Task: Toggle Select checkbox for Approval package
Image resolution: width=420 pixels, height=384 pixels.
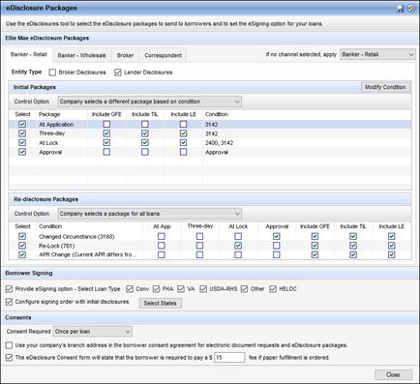Action: coord(22,152)
